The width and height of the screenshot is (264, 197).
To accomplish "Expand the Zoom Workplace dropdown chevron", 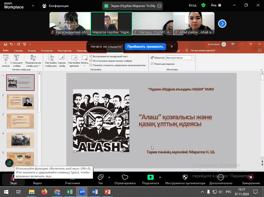I will pyautogui.click(x=33, y=6).
